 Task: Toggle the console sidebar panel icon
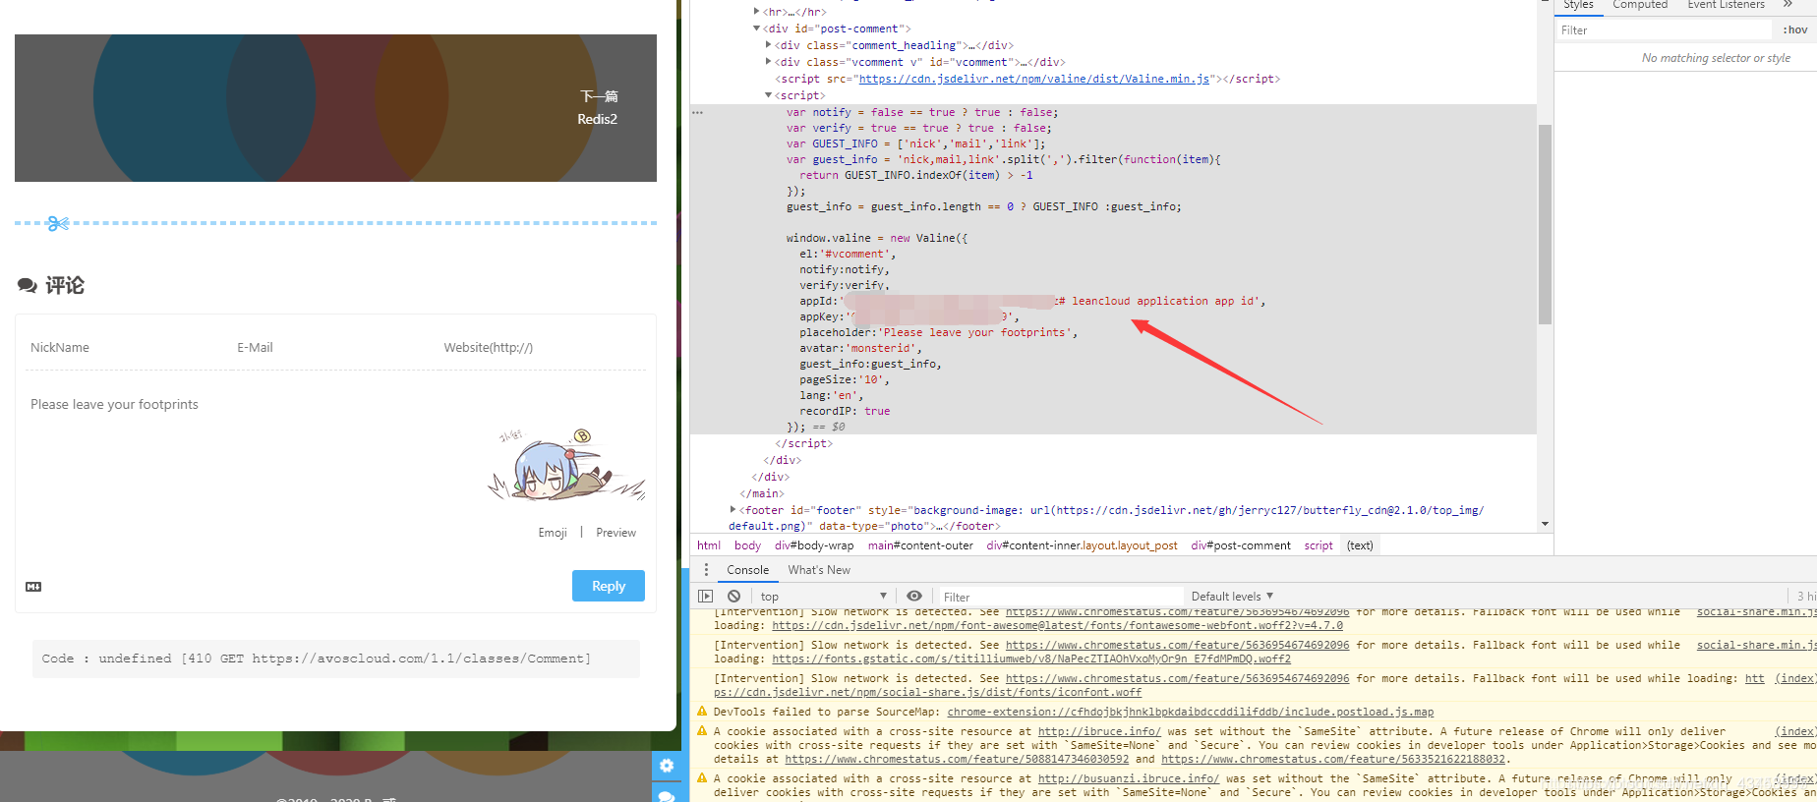click(705, 596)
